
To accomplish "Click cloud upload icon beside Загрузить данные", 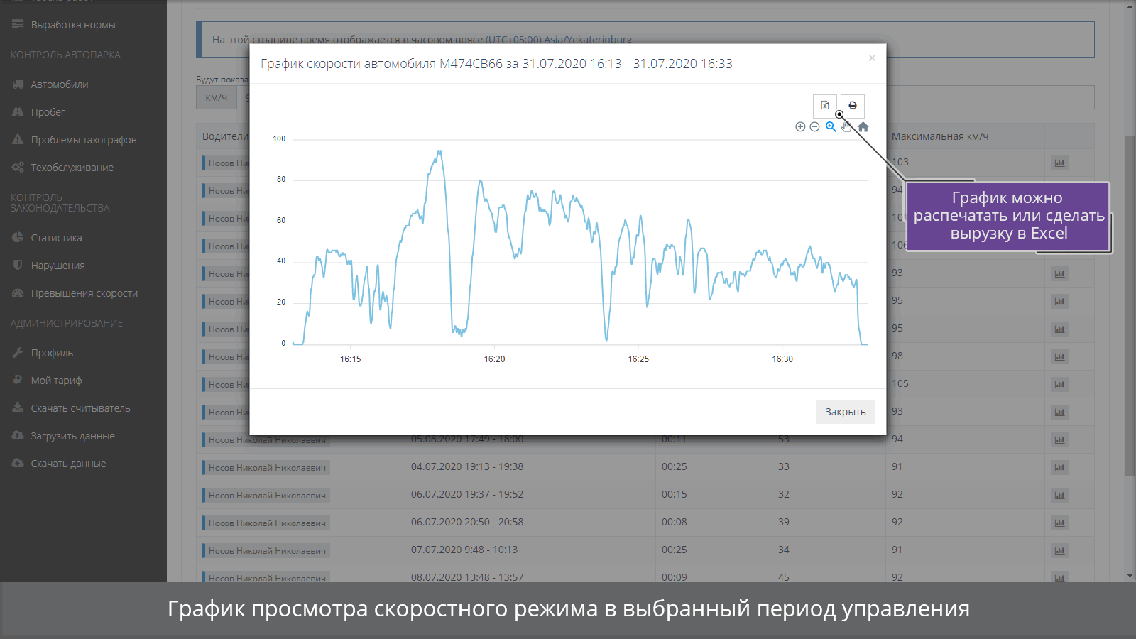I will pos(18,435).
